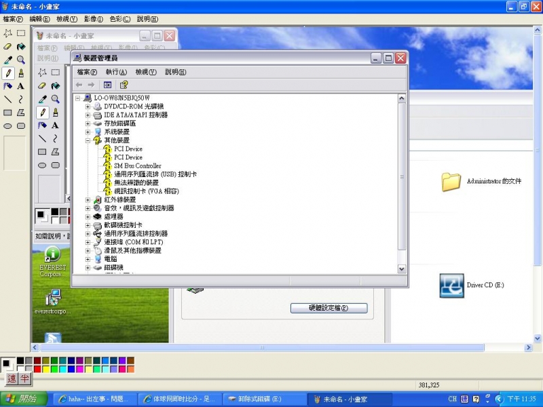Select the Text tool
The image size is (543, 407).
tap(22, 87)
